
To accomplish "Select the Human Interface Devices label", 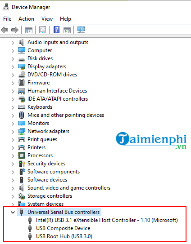I will click(57, 91).
